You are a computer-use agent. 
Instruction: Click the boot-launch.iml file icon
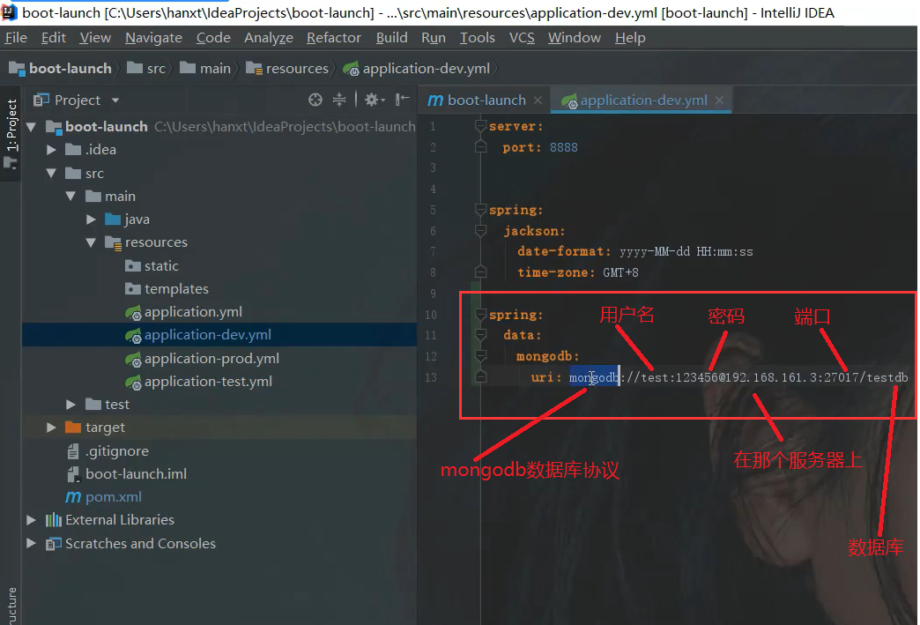coord(73,474)
